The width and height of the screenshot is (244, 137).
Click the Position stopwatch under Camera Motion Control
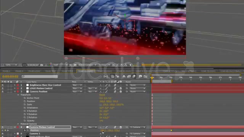click(24, 130)
